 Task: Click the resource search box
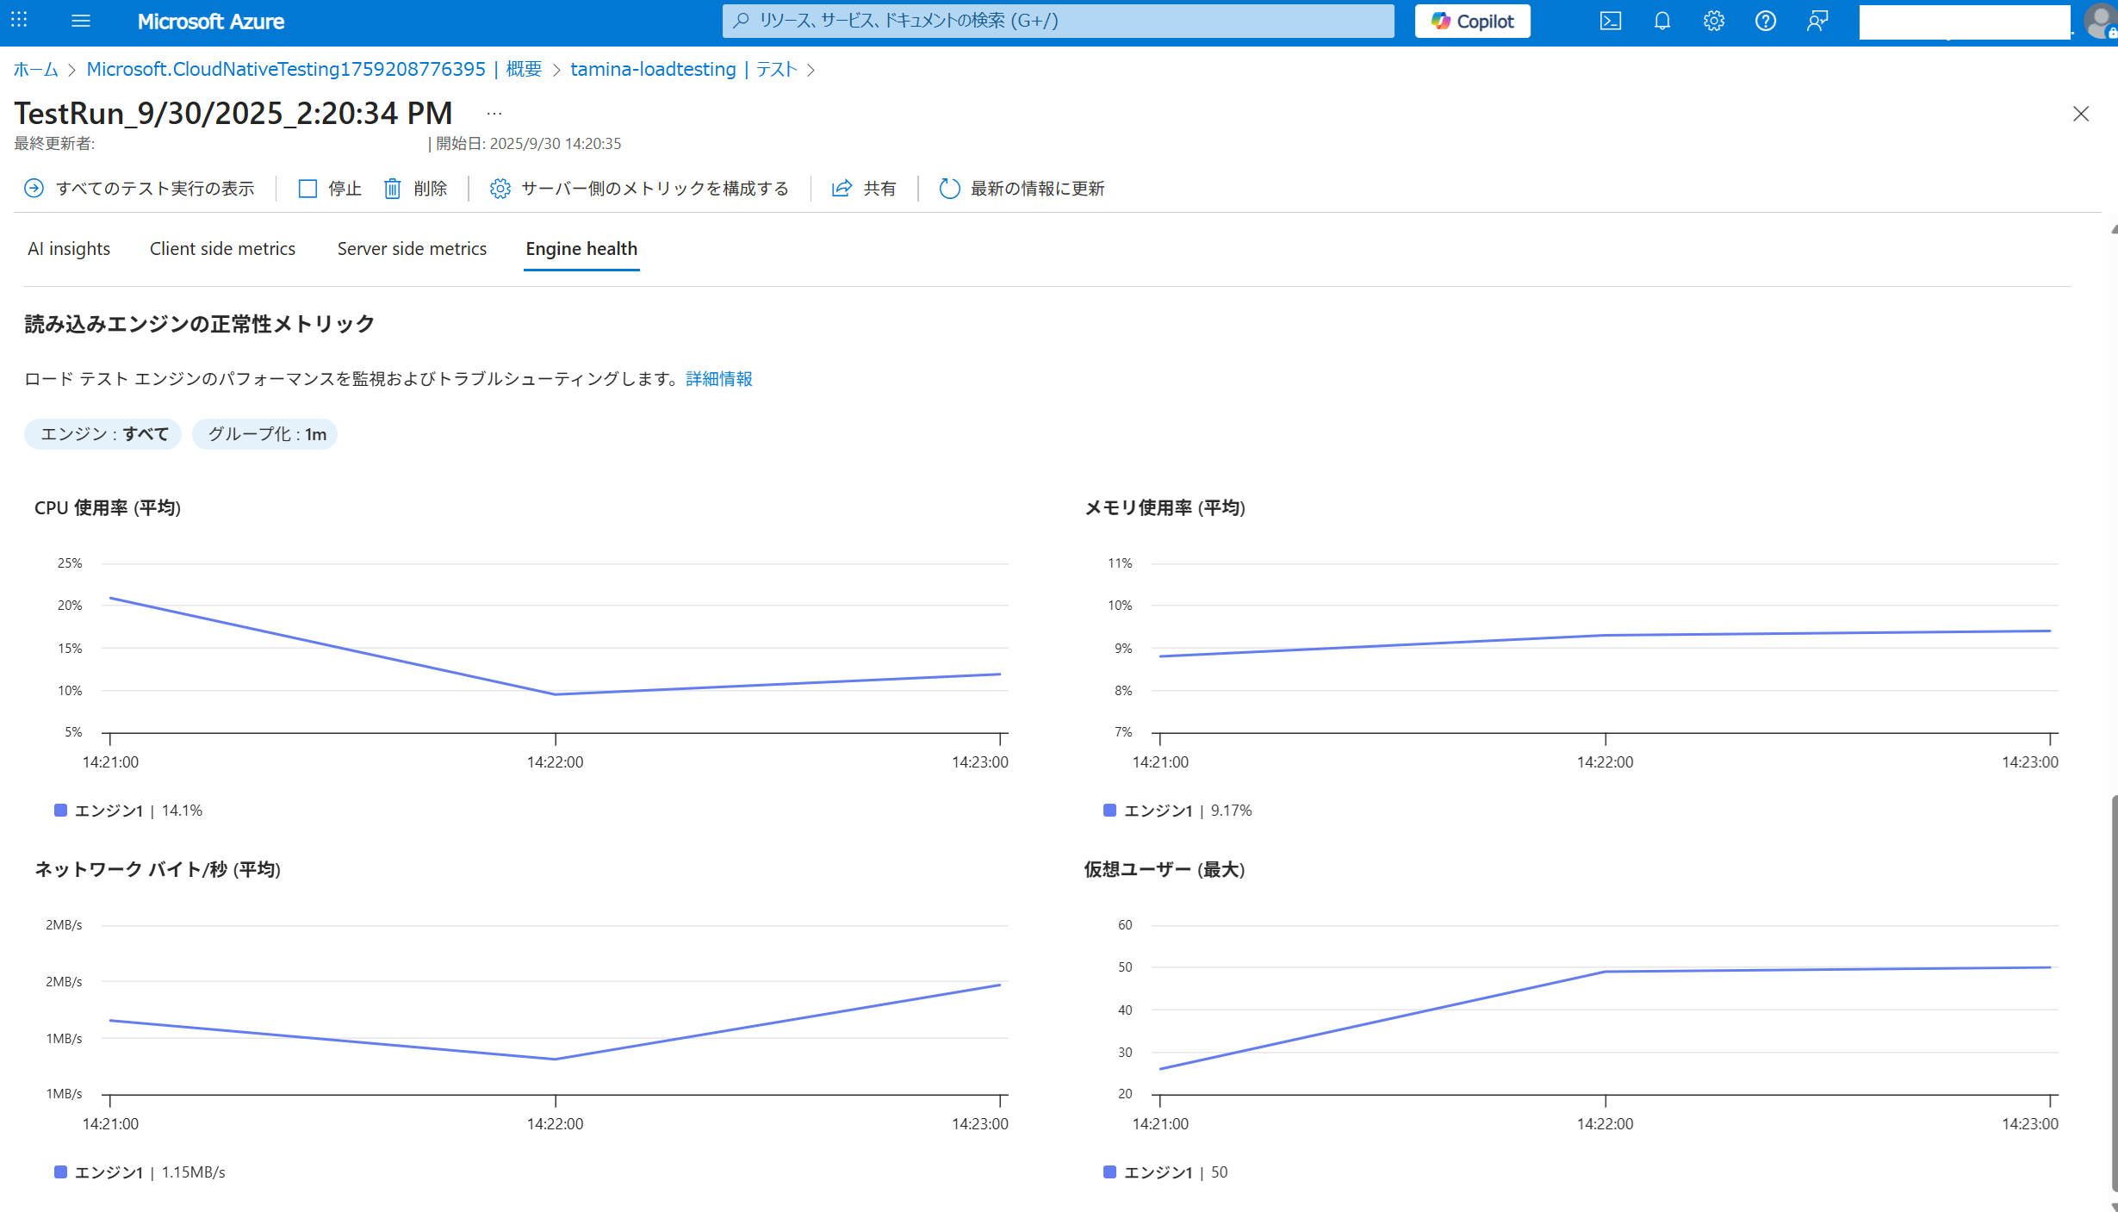tap(1058, 22)
